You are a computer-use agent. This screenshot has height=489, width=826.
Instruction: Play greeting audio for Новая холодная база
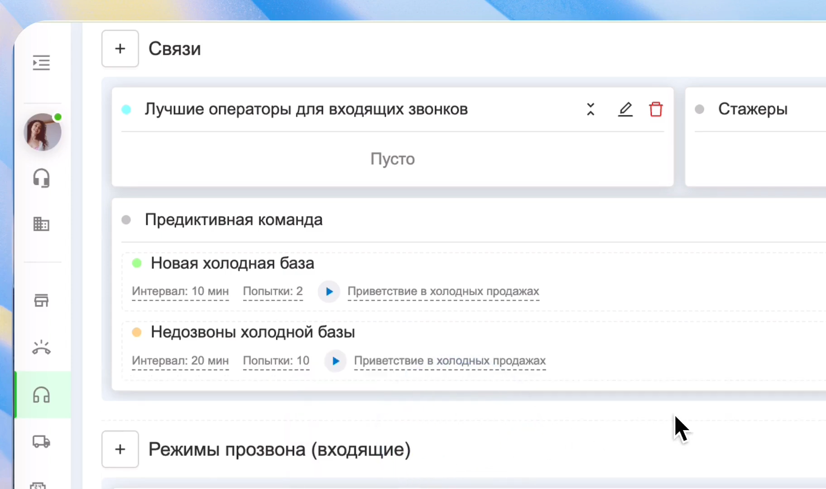(329, 292)
